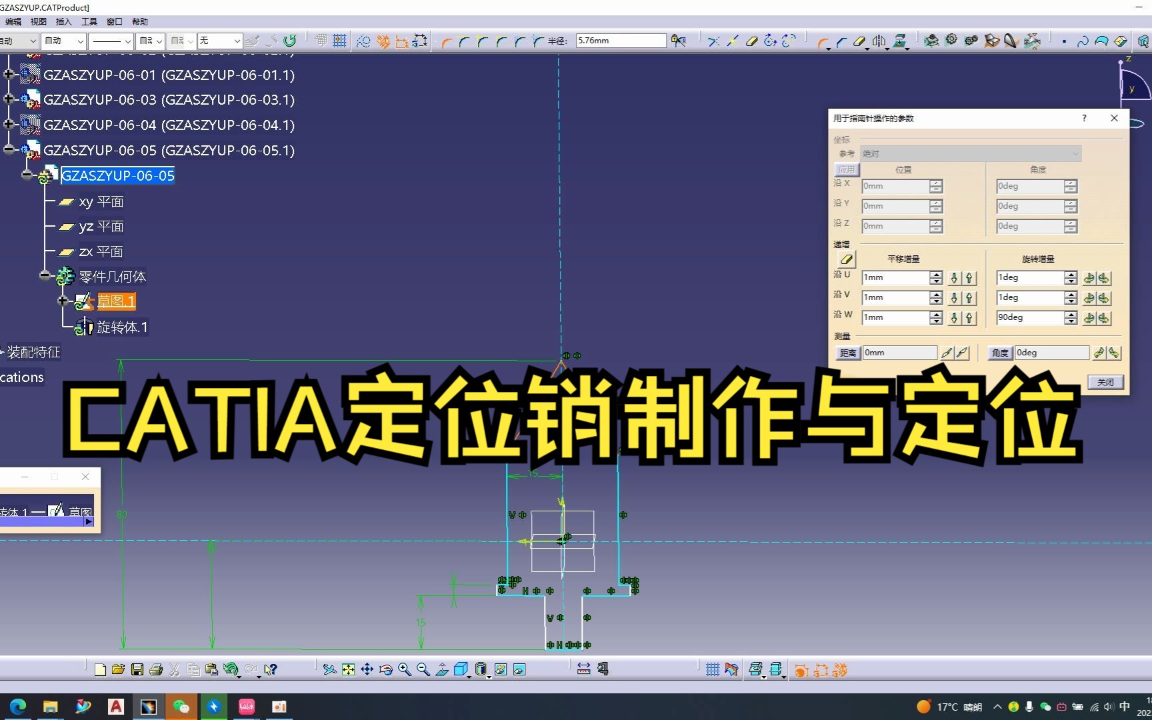The height and width of the screenshot is (720, 1152).
Task: Expand the GZASZYUP-06-04 tree node
Action: [9, 124]
